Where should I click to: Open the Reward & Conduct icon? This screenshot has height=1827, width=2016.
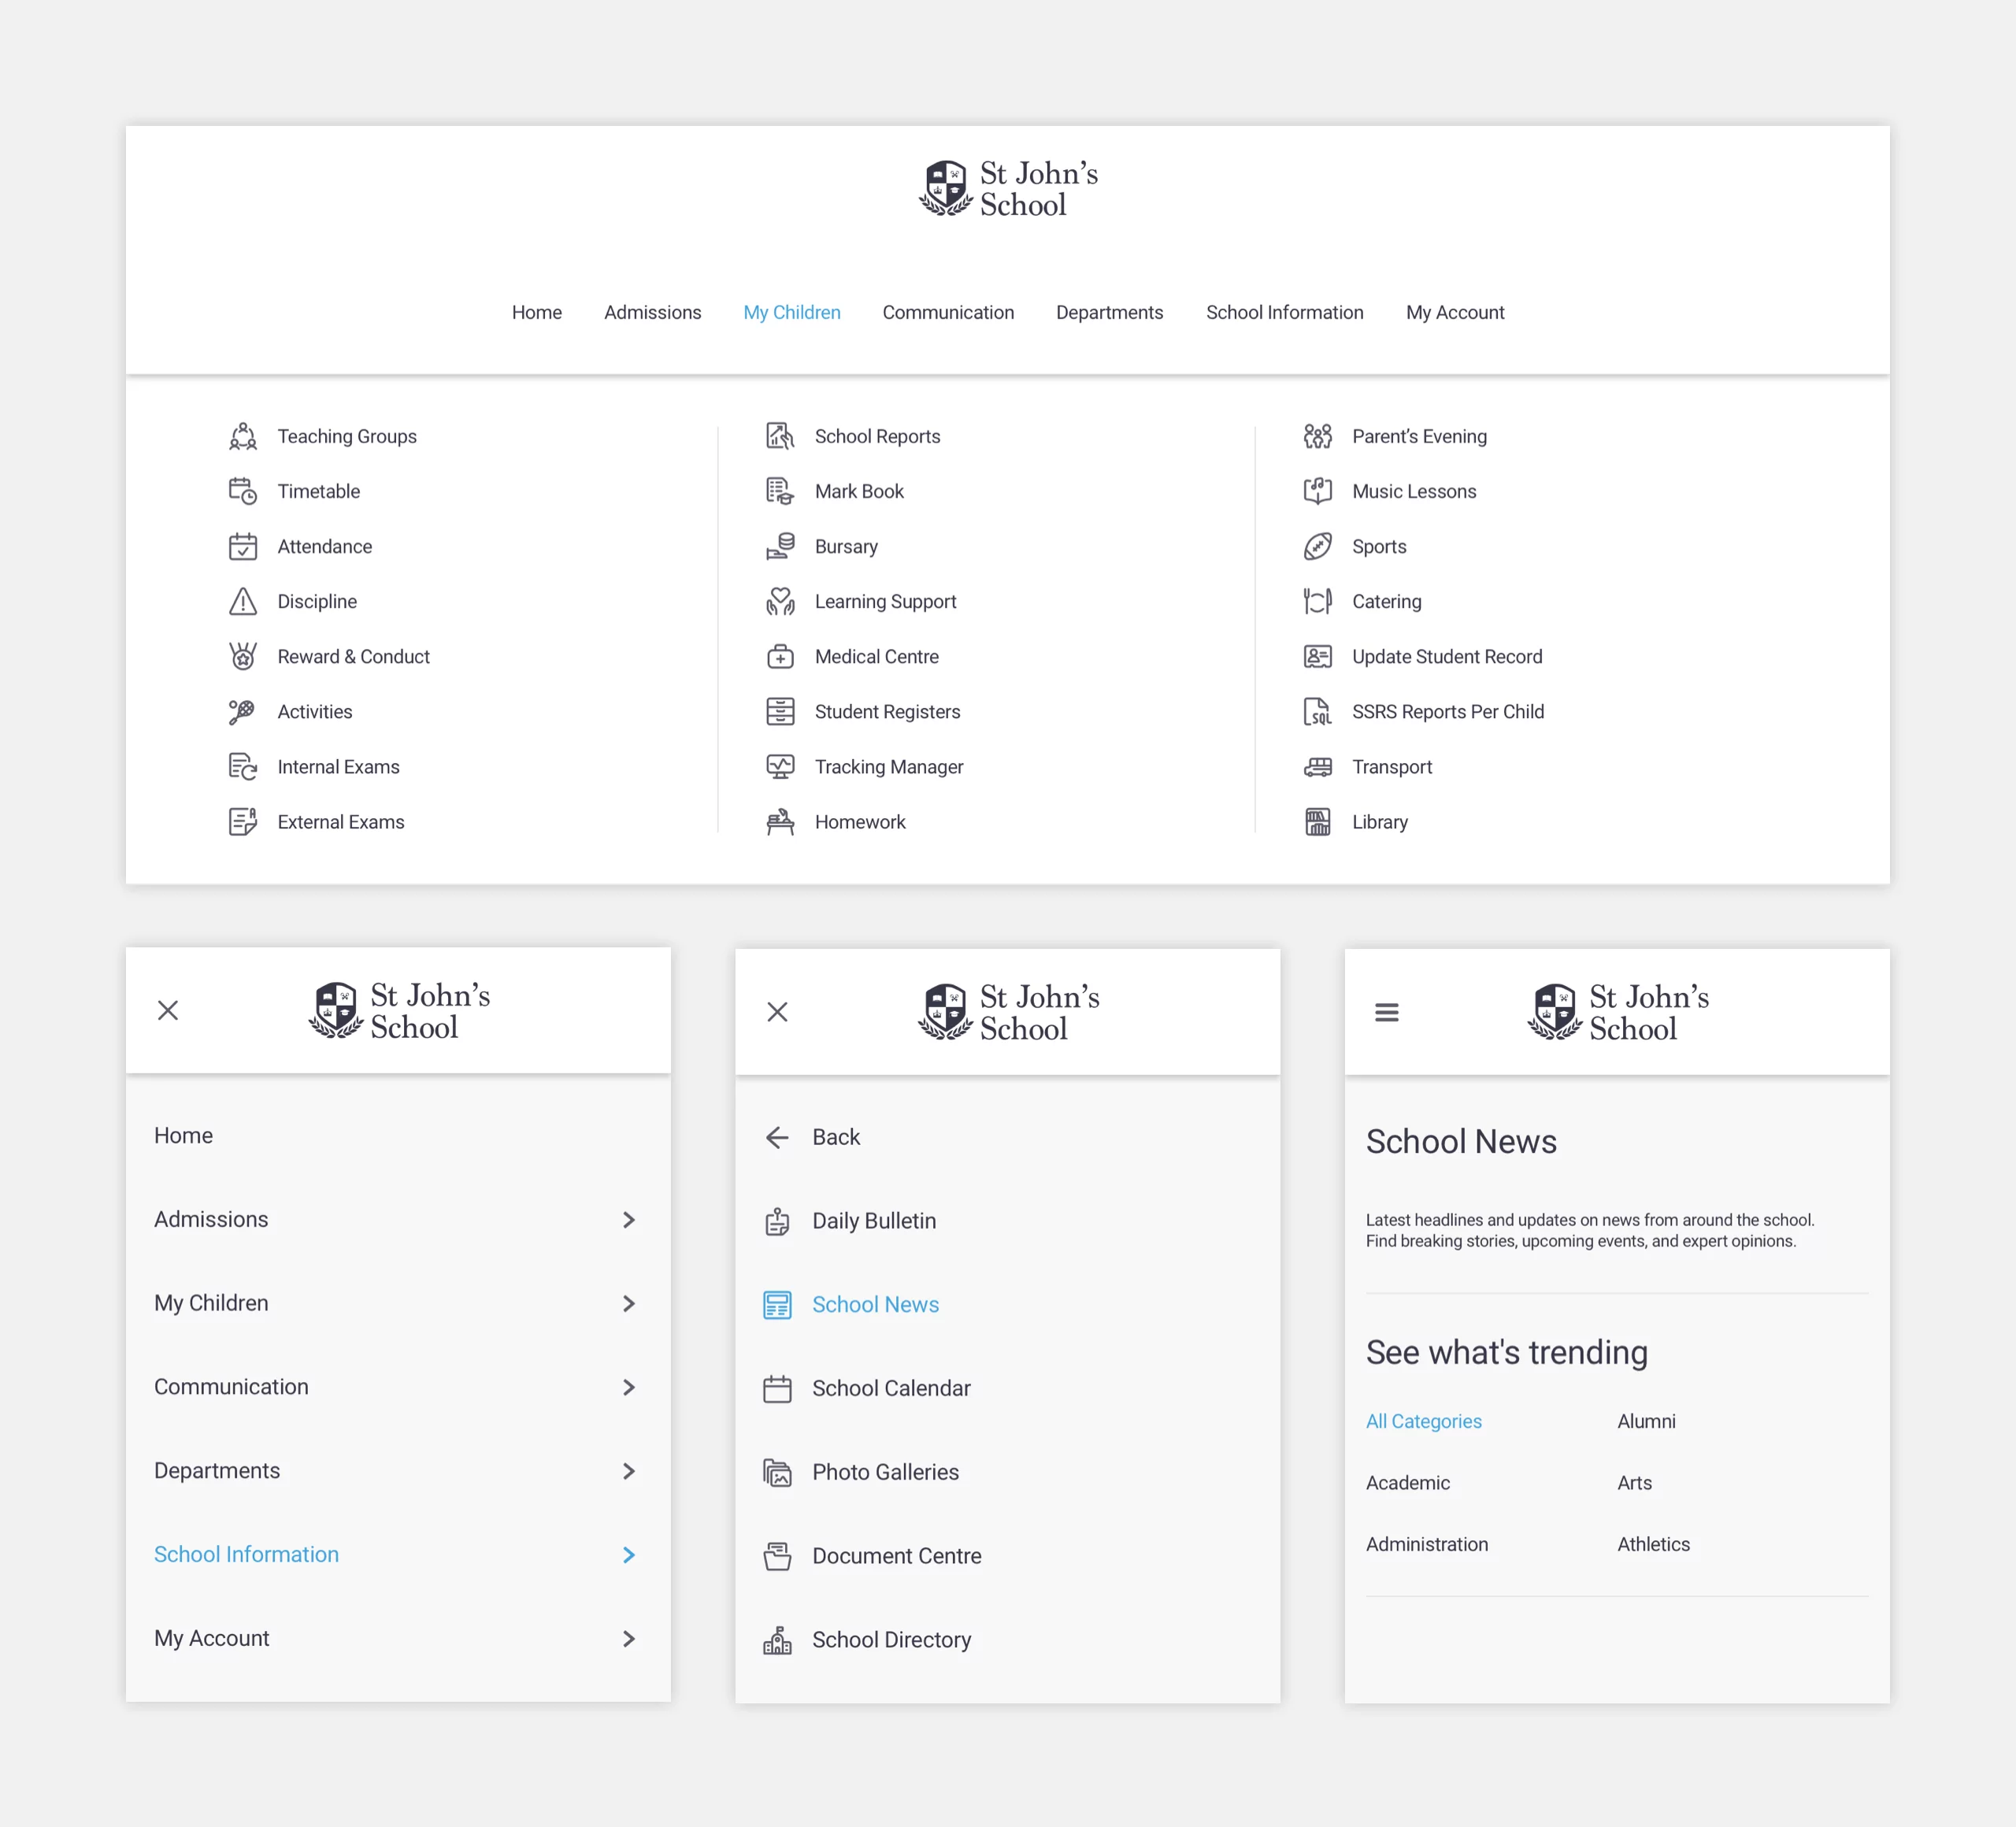[241, 655]
